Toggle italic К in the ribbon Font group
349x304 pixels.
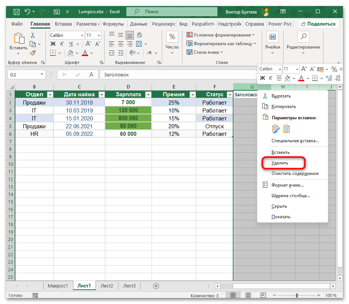(61, 44)
